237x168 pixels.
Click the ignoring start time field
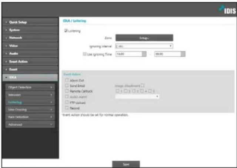pos(129,54)
